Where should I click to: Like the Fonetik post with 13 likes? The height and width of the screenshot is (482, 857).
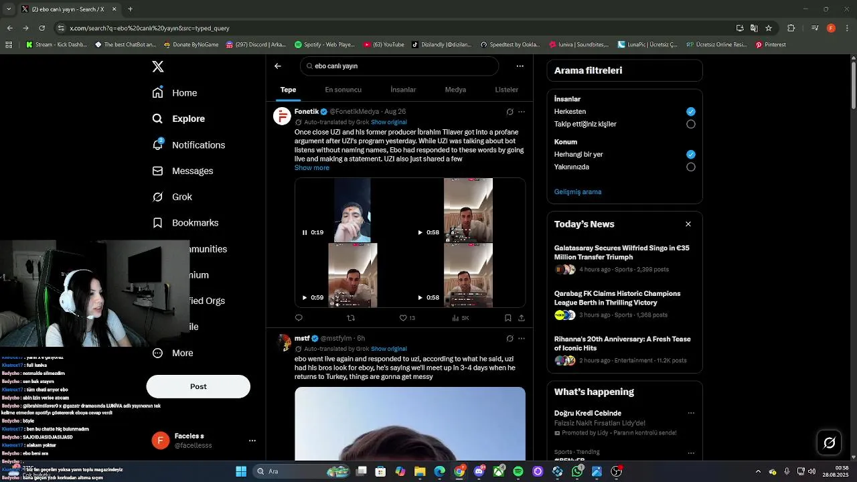pyautogui.click(x=407, y=318)
